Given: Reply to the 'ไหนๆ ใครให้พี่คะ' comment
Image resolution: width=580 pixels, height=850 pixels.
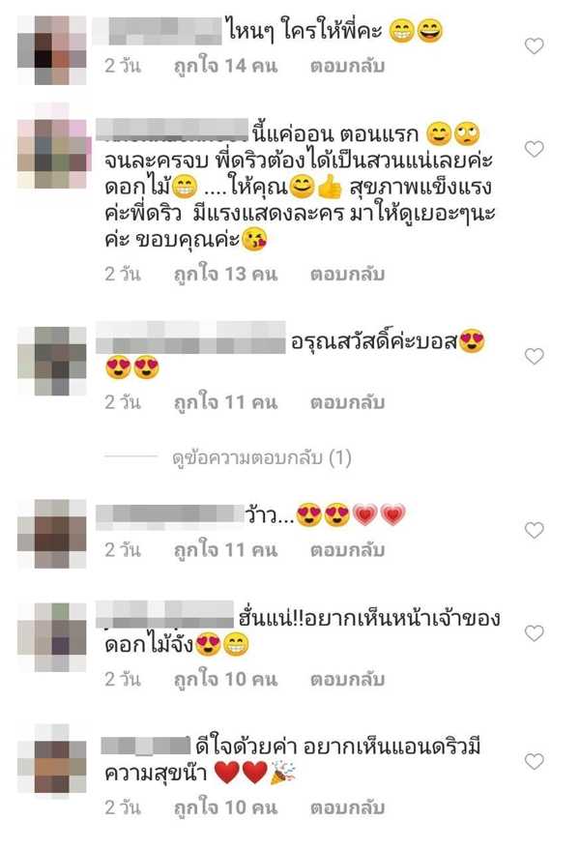Looking at the screenshot, I should point(347,66).
